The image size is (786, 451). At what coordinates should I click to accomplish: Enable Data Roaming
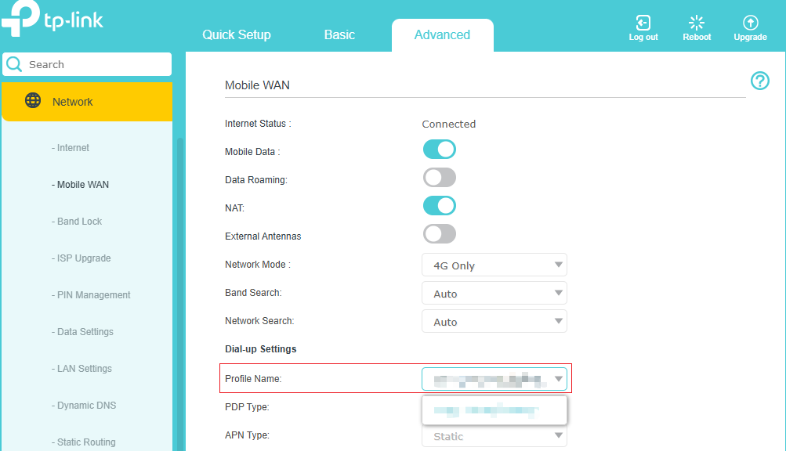pos(439,177)
